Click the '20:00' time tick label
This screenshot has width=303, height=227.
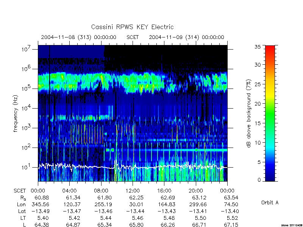click(196, 191)
